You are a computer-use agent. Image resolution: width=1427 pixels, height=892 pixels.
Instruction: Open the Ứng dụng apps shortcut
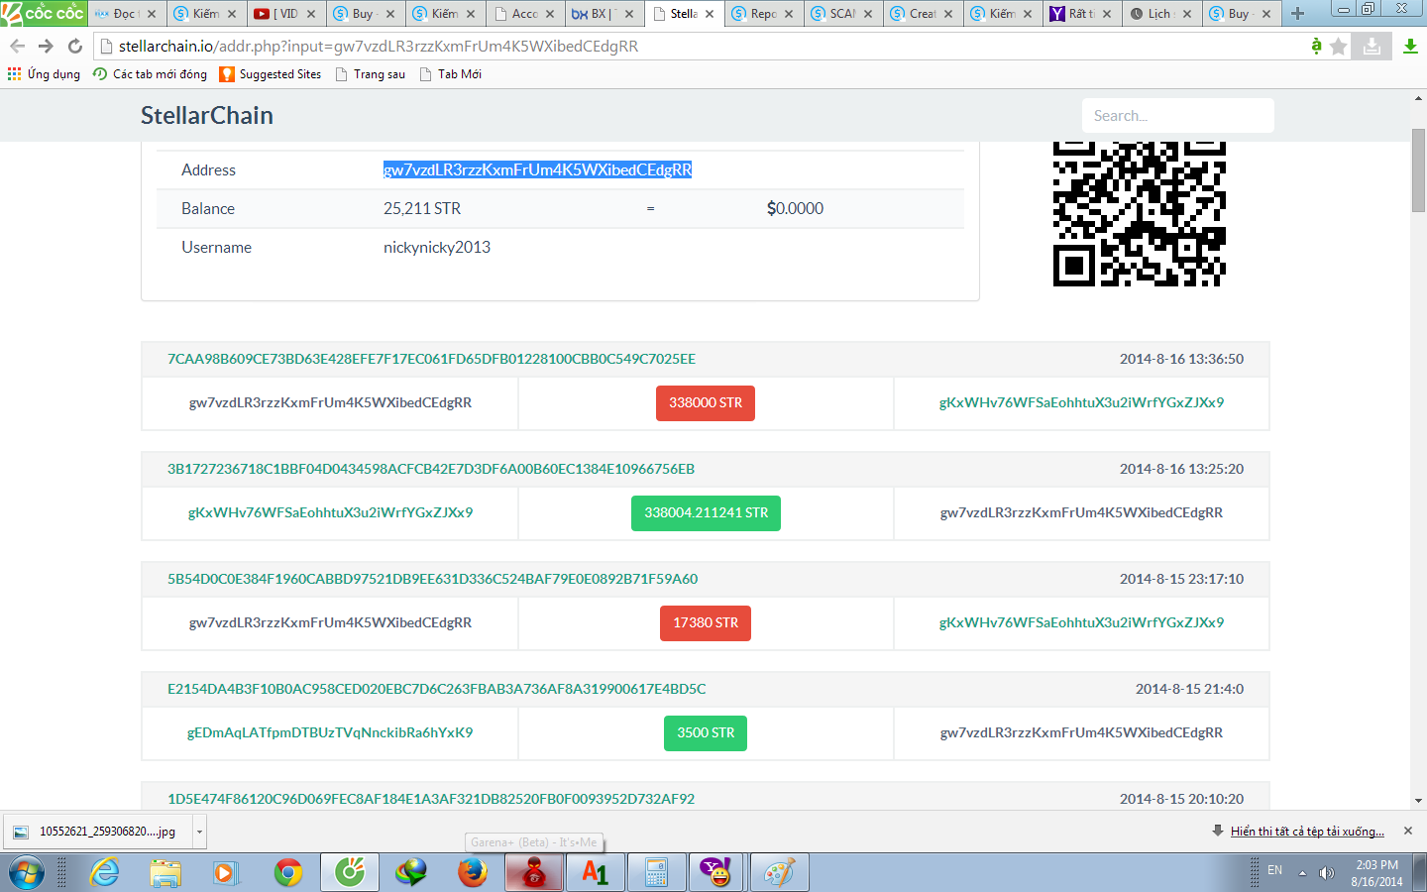click(44, 74)
